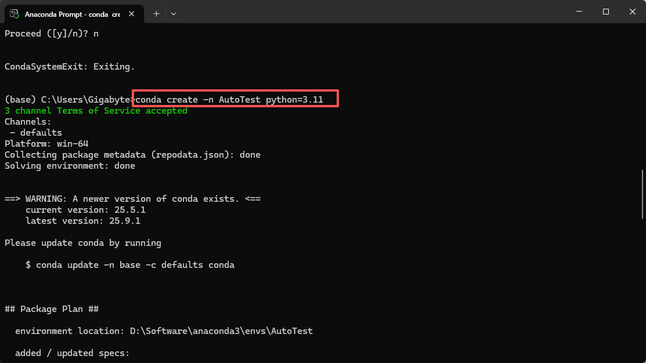Click the WARNING newer version of conda line
The image size is (646, 363).
[x=133, y=199]
